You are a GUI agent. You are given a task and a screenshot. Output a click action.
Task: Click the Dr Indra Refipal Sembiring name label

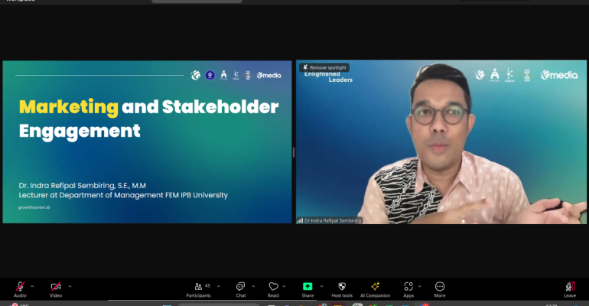[x=333, y=220]
